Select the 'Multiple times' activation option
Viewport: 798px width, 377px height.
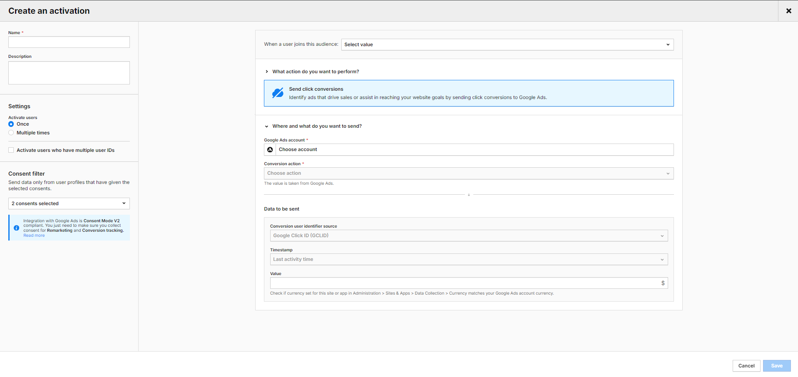pos(11,132)
